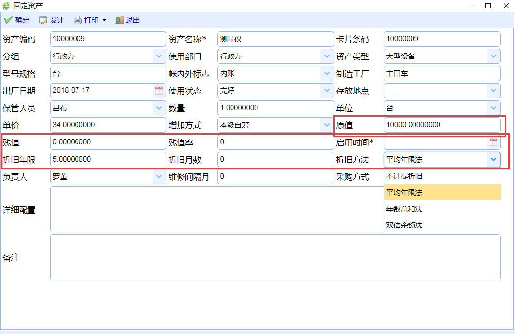Screen dimensions: 515x336
Task: Expand the 打印 dropdown arrow
Action: pyautogui.click(x=104, y=20)
